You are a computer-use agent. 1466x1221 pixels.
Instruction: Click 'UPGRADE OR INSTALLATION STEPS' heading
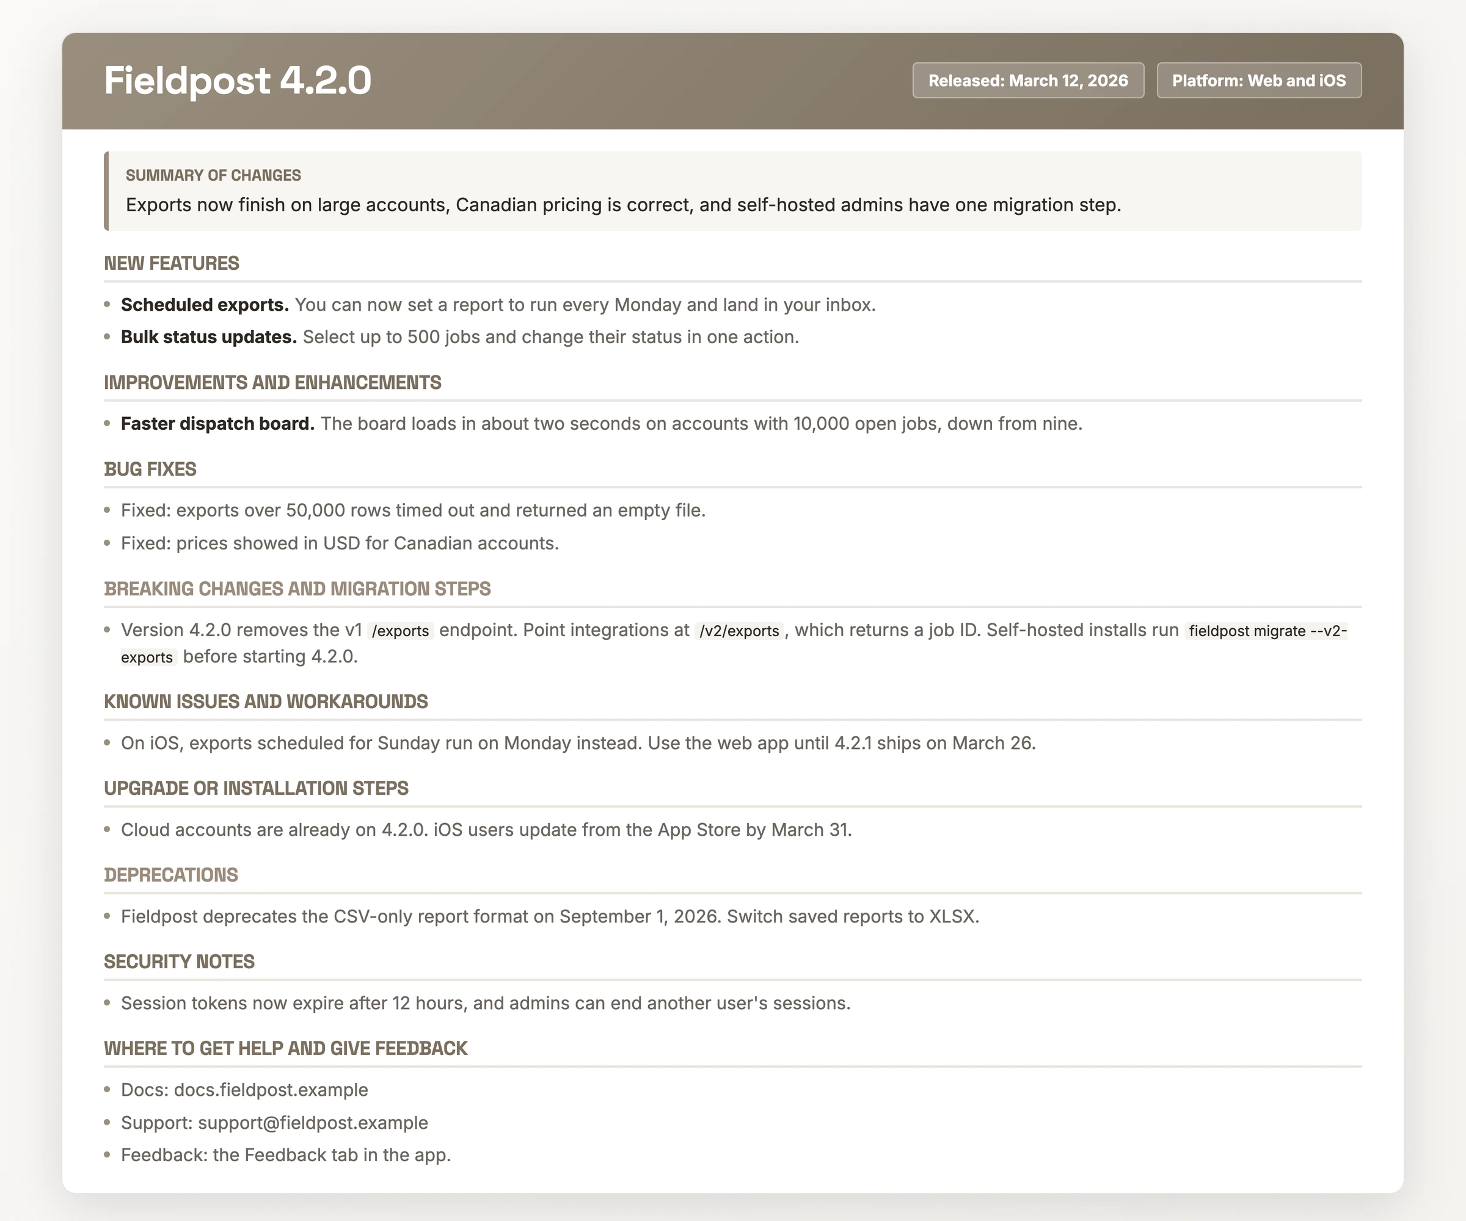[256, 788]
